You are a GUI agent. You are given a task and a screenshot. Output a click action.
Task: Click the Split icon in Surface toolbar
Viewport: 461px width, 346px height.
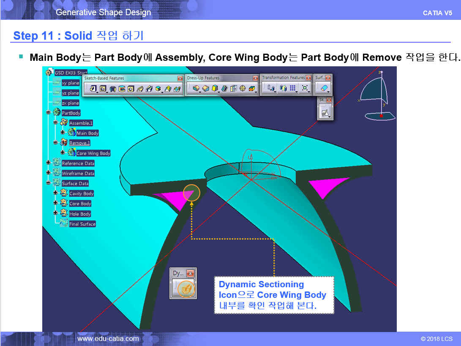click(323, 89)
